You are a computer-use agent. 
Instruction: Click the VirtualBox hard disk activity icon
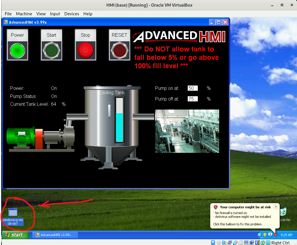213,242
